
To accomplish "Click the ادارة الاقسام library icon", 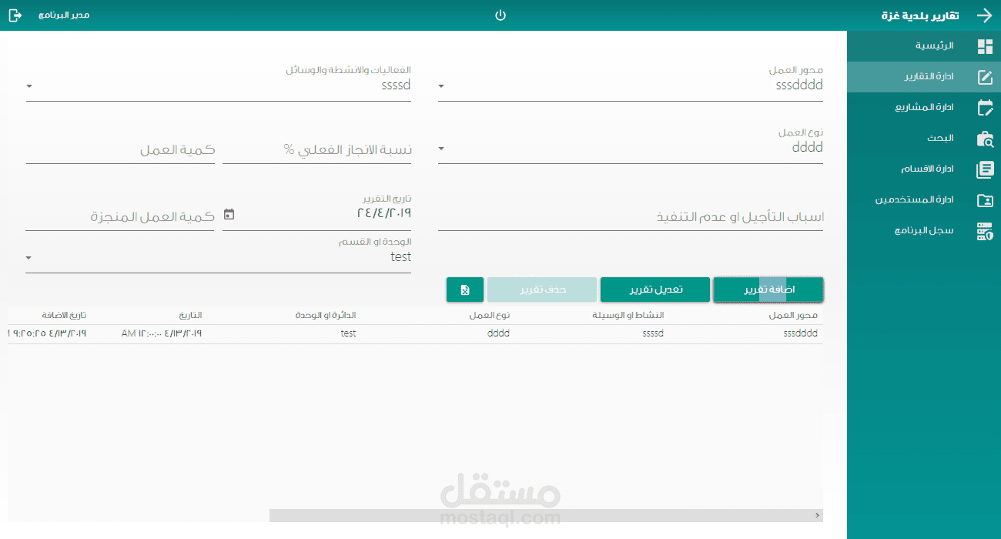I will click(985, 169).
